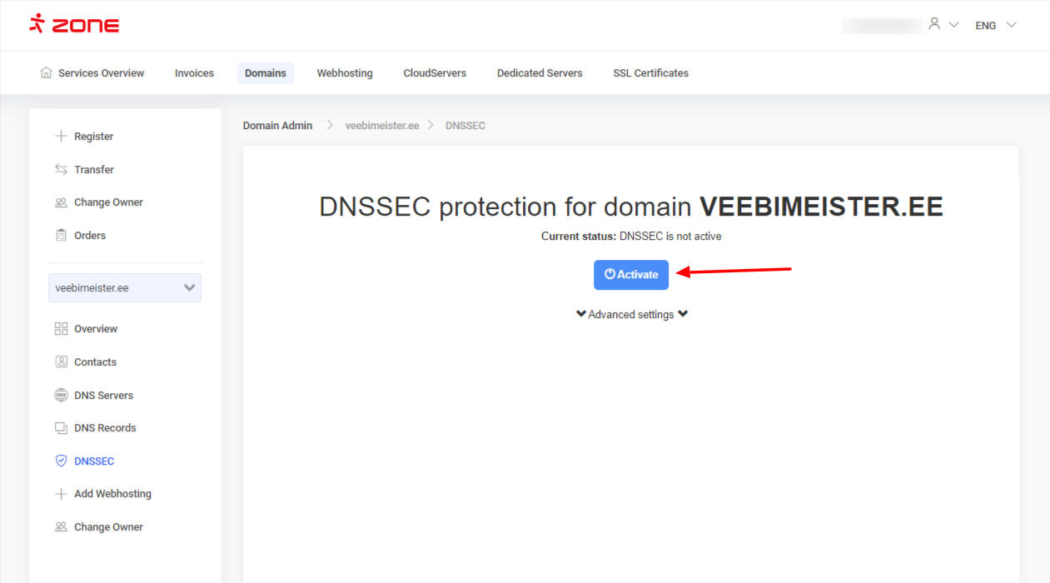The image size is (1050, 583).
Task: Open the ENG language dropdown
Action: click(x=995, y=26)
